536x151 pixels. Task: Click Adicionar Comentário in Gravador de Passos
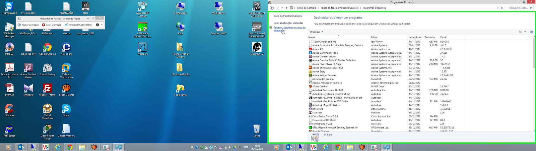78,25
